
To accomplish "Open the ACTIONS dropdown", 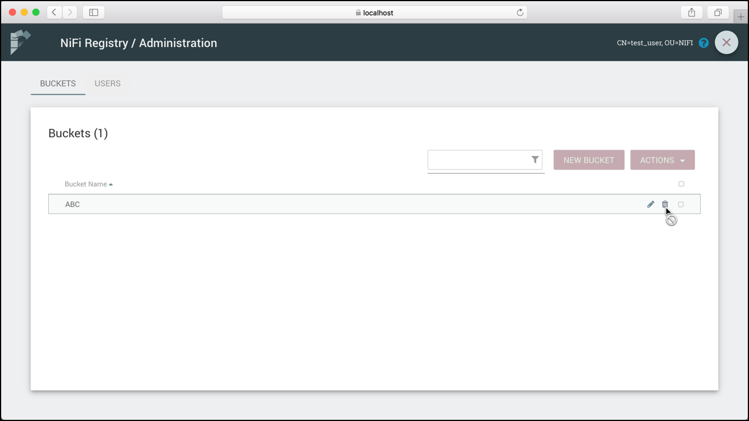I will point(662,159).
